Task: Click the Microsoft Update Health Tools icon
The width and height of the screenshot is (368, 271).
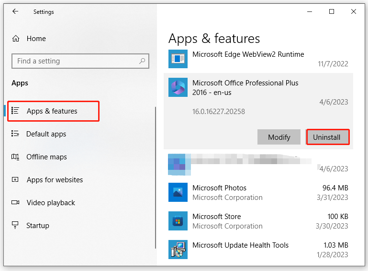Action: coord(178,250)
